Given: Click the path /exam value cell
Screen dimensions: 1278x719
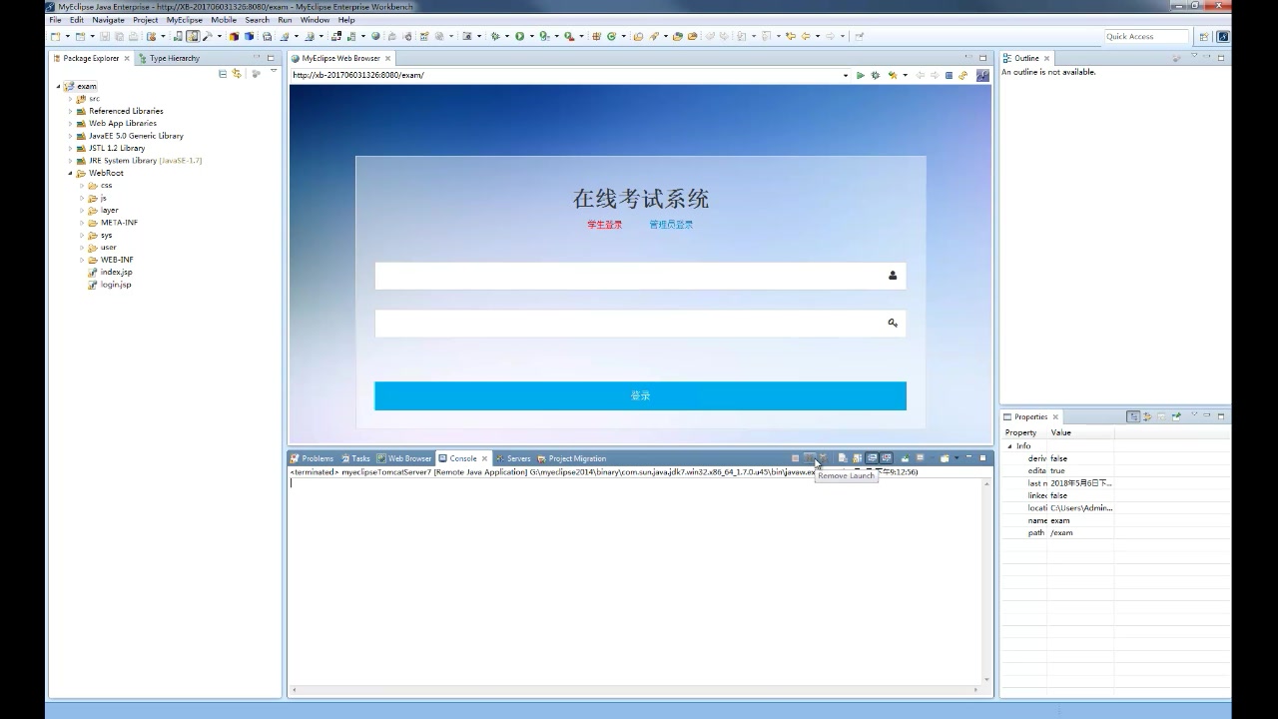Looking at the screenshot, I should [x=1079, y=533].
